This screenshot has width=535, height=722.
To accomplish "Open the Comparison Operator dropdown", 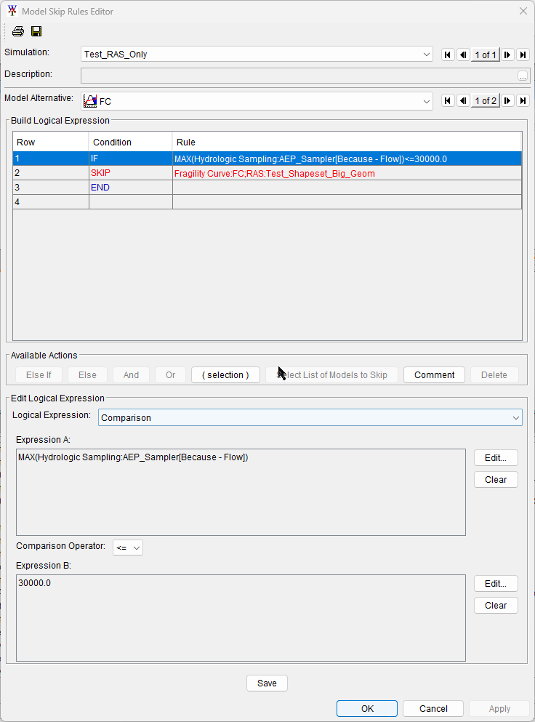I will [128, 547].
